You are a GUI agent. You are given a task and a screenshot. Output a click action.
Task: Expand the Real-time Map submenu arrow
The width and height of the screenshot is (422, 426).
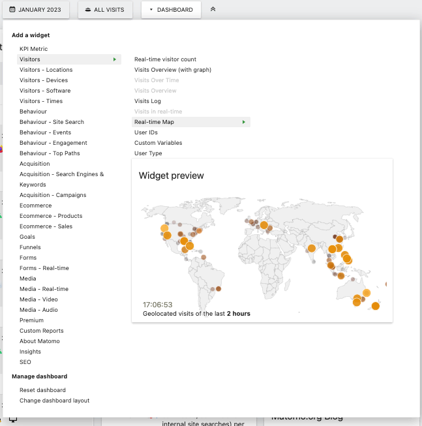pyautogui.click(x=244, y=122)
